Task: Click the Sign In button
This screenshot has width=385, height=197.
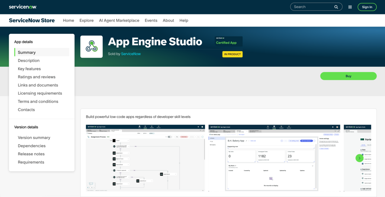Action: point(367,7)
